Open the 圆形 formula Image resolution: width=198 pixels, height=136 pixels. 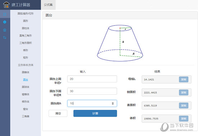(26, 21)
